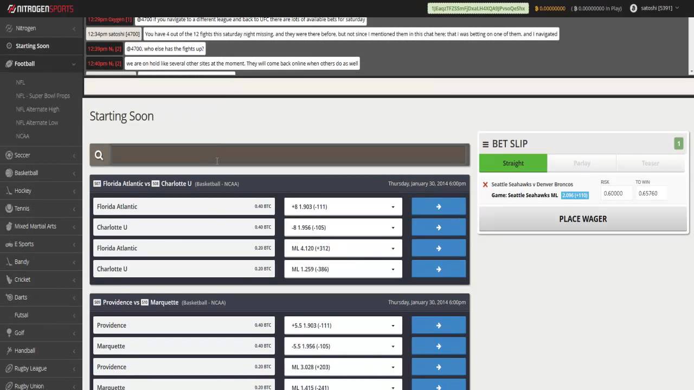Click the bitcoin balance icon in header
Image resolution: width=694 pixels, height=390 pixels.
pyautogui.click(x=537, y=9)
